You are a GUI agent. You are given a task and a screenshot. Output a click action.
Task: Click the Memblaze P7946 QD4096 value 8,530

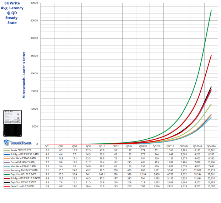(211, 158)
